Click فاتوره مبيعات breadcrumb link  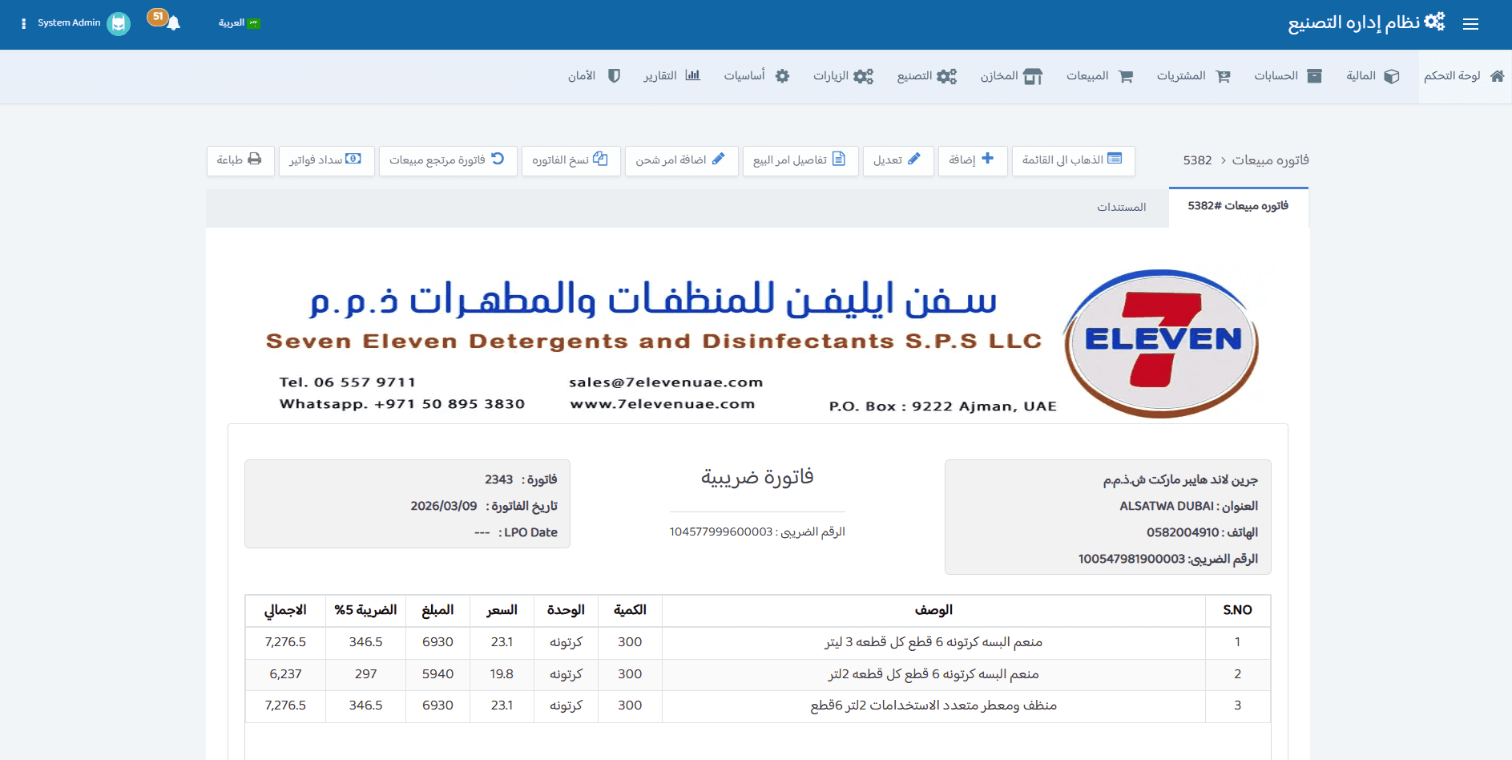pos(1270,160)
